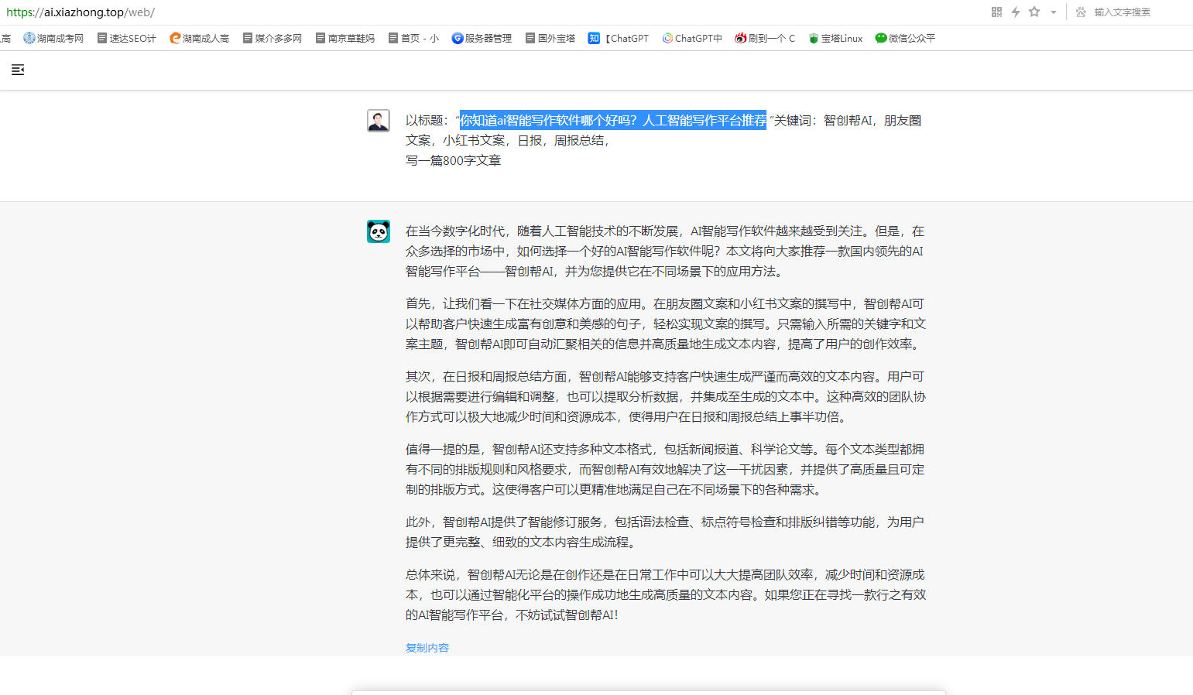Open the 媒介多多网 bookmark
The image size is (1193, 695).
(x=273, y=38)
